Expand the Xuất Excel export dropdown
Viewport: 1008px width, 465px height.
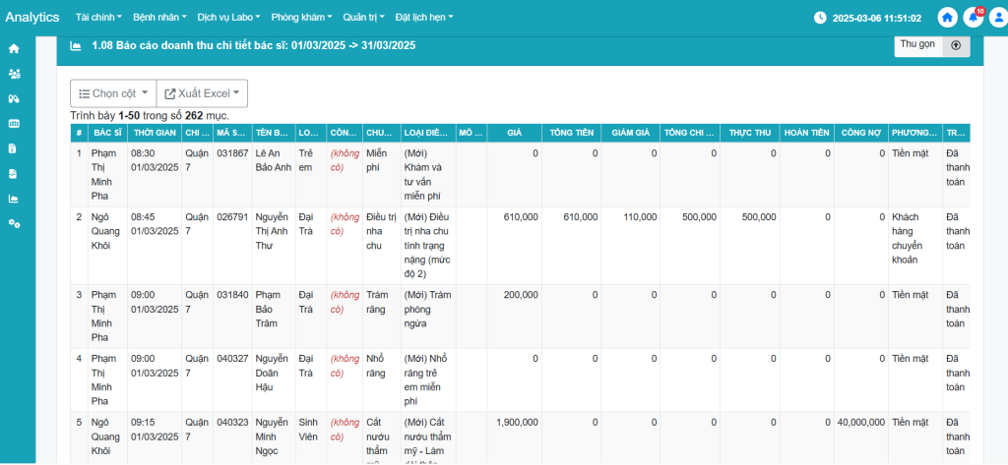pyautogui.click(x=202, y=93)
